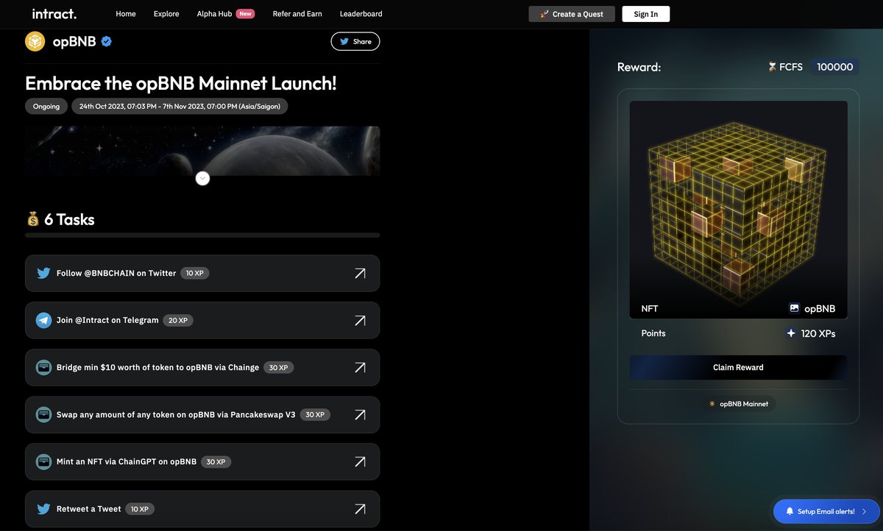The image size is (883, 531).
Task: Open arrow on Follow @BNBCHAIN on Twitter task
Action: (360, 274)
